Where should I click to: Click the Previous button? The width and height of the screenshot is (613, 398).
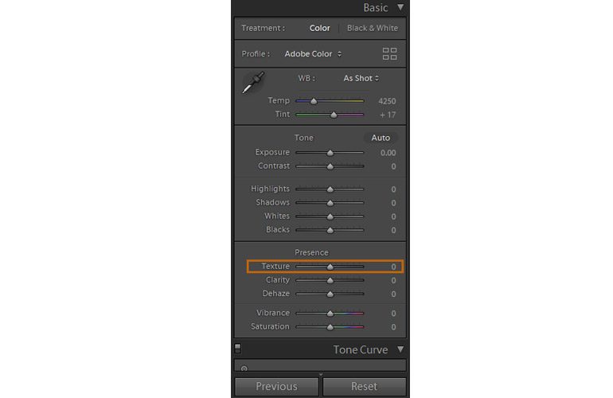[x=276, y=386]
